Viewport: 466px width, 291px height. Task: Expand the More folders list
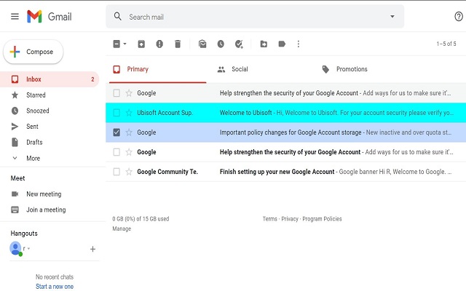[33, 159]
